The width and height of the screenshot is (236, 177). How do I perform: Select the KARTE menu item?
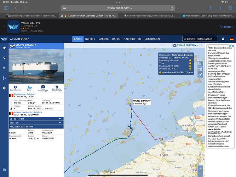(78, 39)
